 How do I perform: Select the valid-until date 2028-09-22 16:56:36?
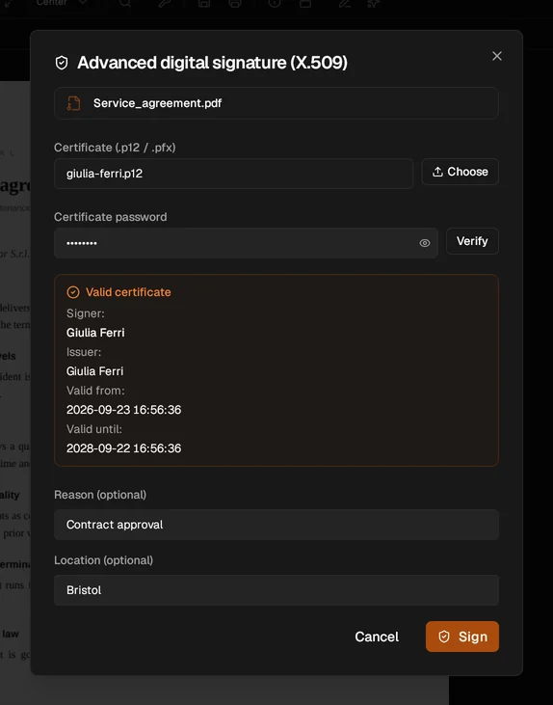pos(124,448)
